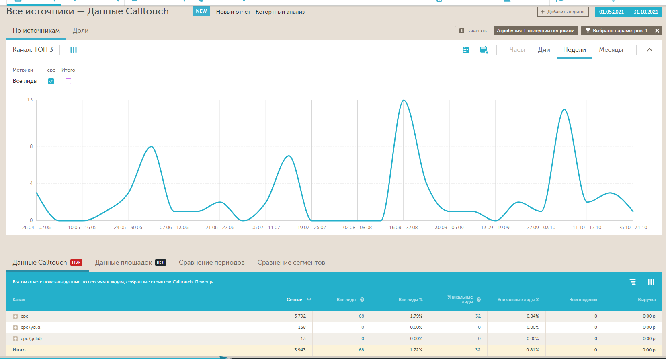The width and height of the screenshot is (666, 359).
Task: Click help icon next to Все лиды
Action: (x=362, y=300)
